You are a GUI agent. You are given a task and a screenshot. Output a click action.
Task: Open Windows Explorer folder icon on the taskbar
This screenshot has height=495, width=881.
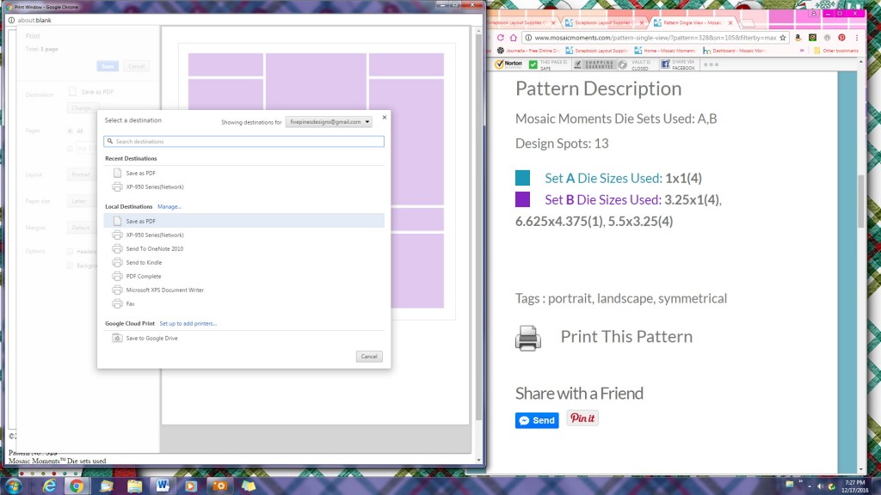coord(134,486)
